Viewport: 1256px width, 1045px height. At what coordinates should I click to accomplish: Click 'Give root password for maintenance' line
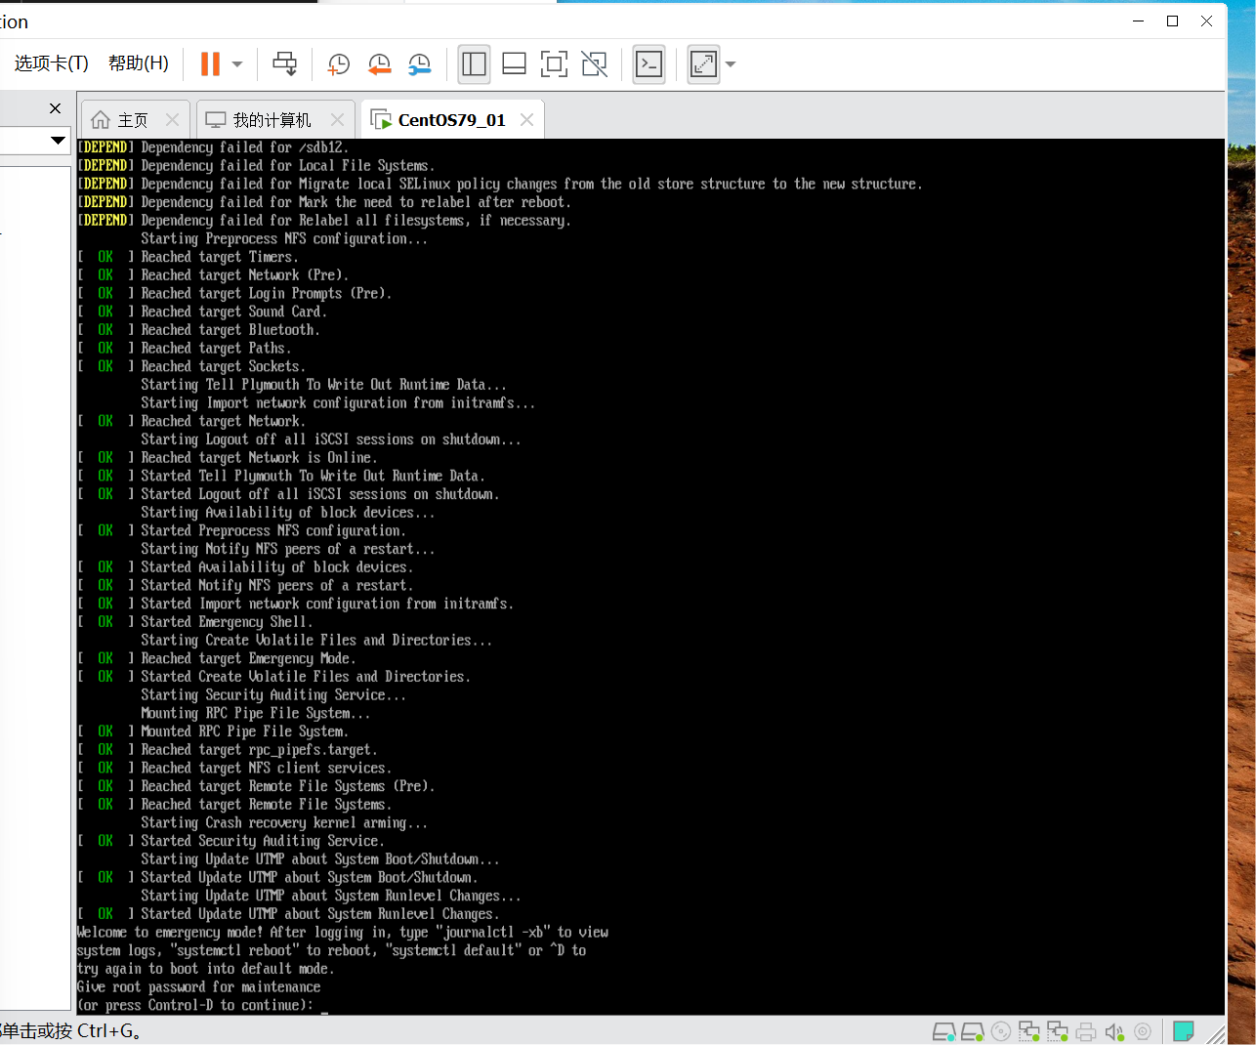click(x=198, y=986)
